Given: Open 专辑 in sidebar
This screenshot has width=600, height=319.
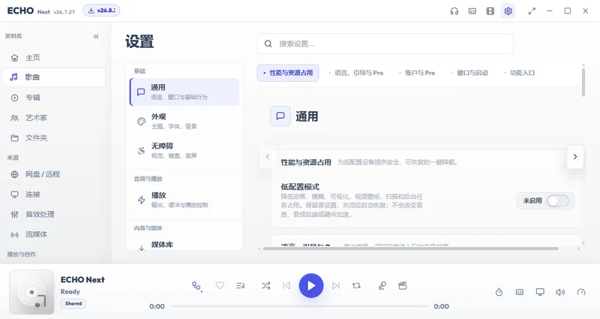Looking at the screenshot, I should click(x=54, y=98).
